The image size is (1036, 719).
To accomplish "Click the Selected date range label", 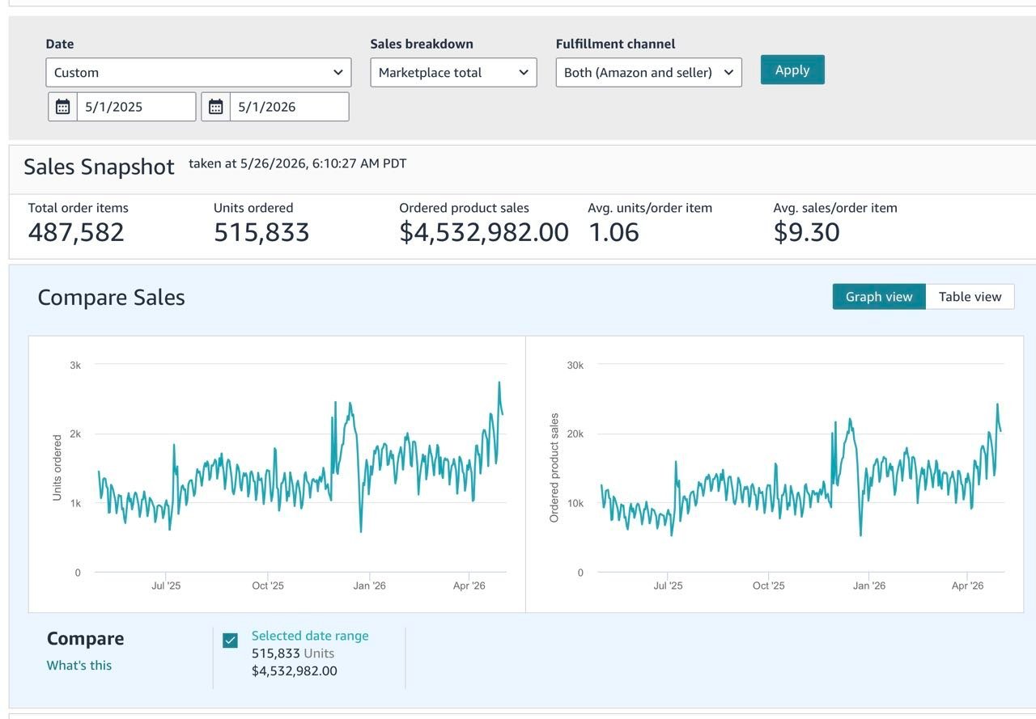I will 310,636.
